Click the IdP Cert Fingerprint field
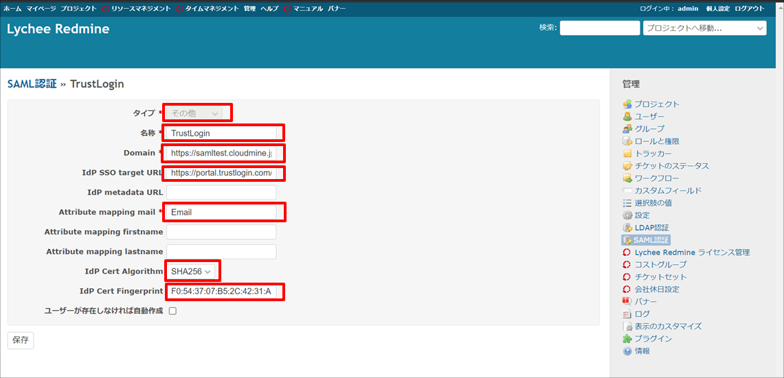The image size is (784, 378). click(221, 291)
